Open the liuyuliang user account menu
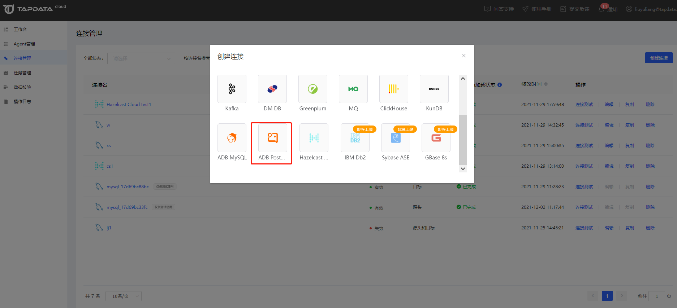 (x=651, y=9)
